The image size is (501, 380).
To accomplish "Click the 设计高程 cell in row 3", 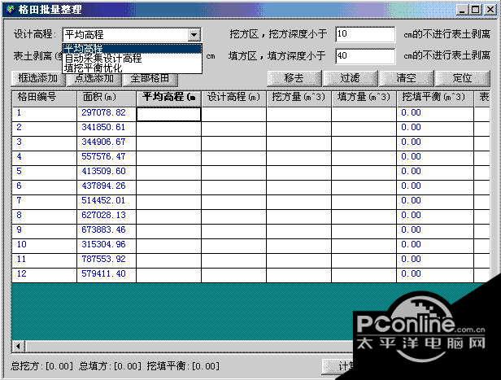I will point(234,143).
